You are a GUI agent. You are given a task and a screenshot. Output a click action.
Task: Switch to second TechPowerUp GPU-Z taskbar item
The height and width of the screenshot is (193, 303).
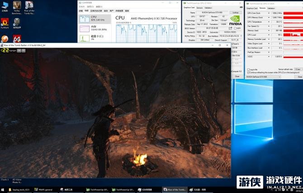coord(123,190)
